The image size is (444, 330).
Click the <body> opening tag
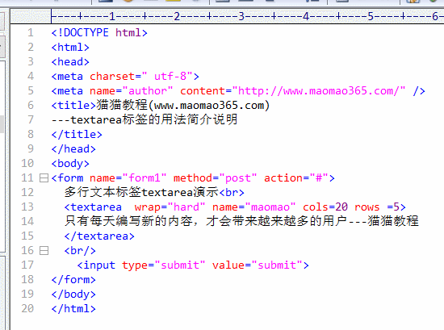pos(70,163)
